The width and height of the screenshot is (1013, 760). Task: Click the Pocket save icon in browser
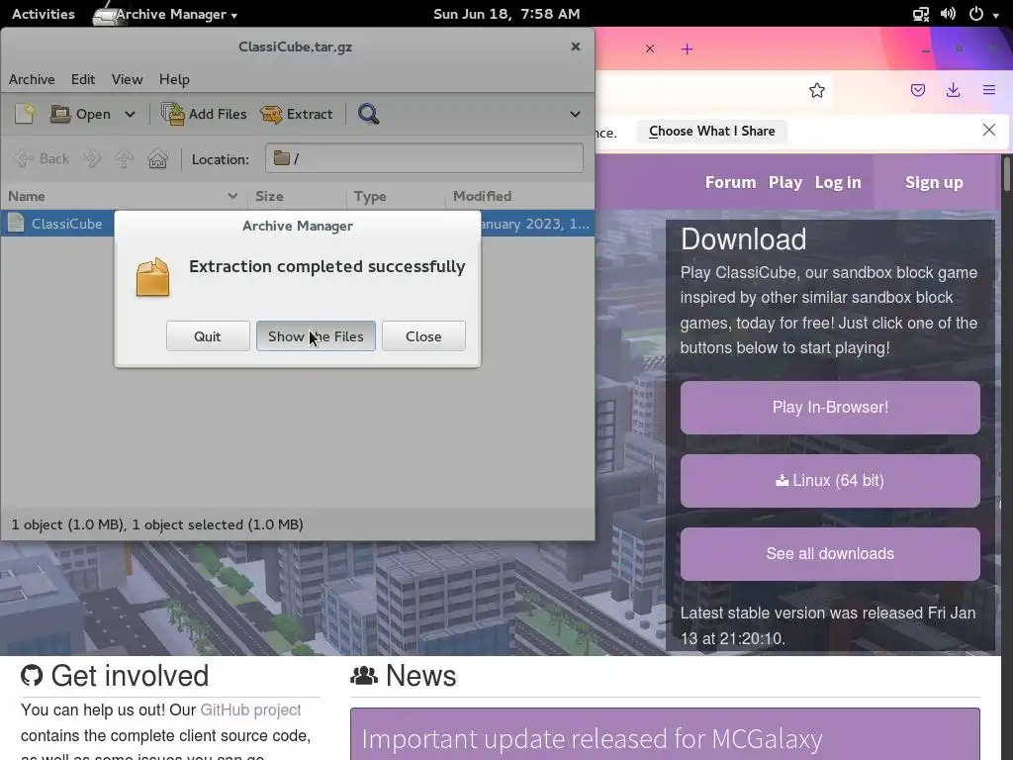coord(917,90)
